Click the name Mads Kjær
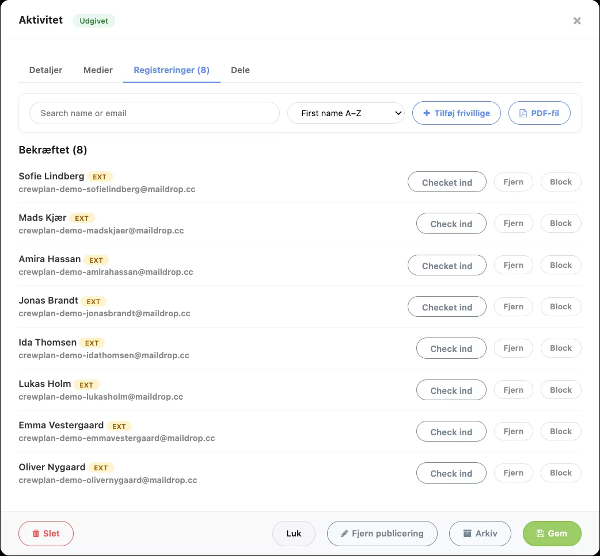 pos(43,217)
